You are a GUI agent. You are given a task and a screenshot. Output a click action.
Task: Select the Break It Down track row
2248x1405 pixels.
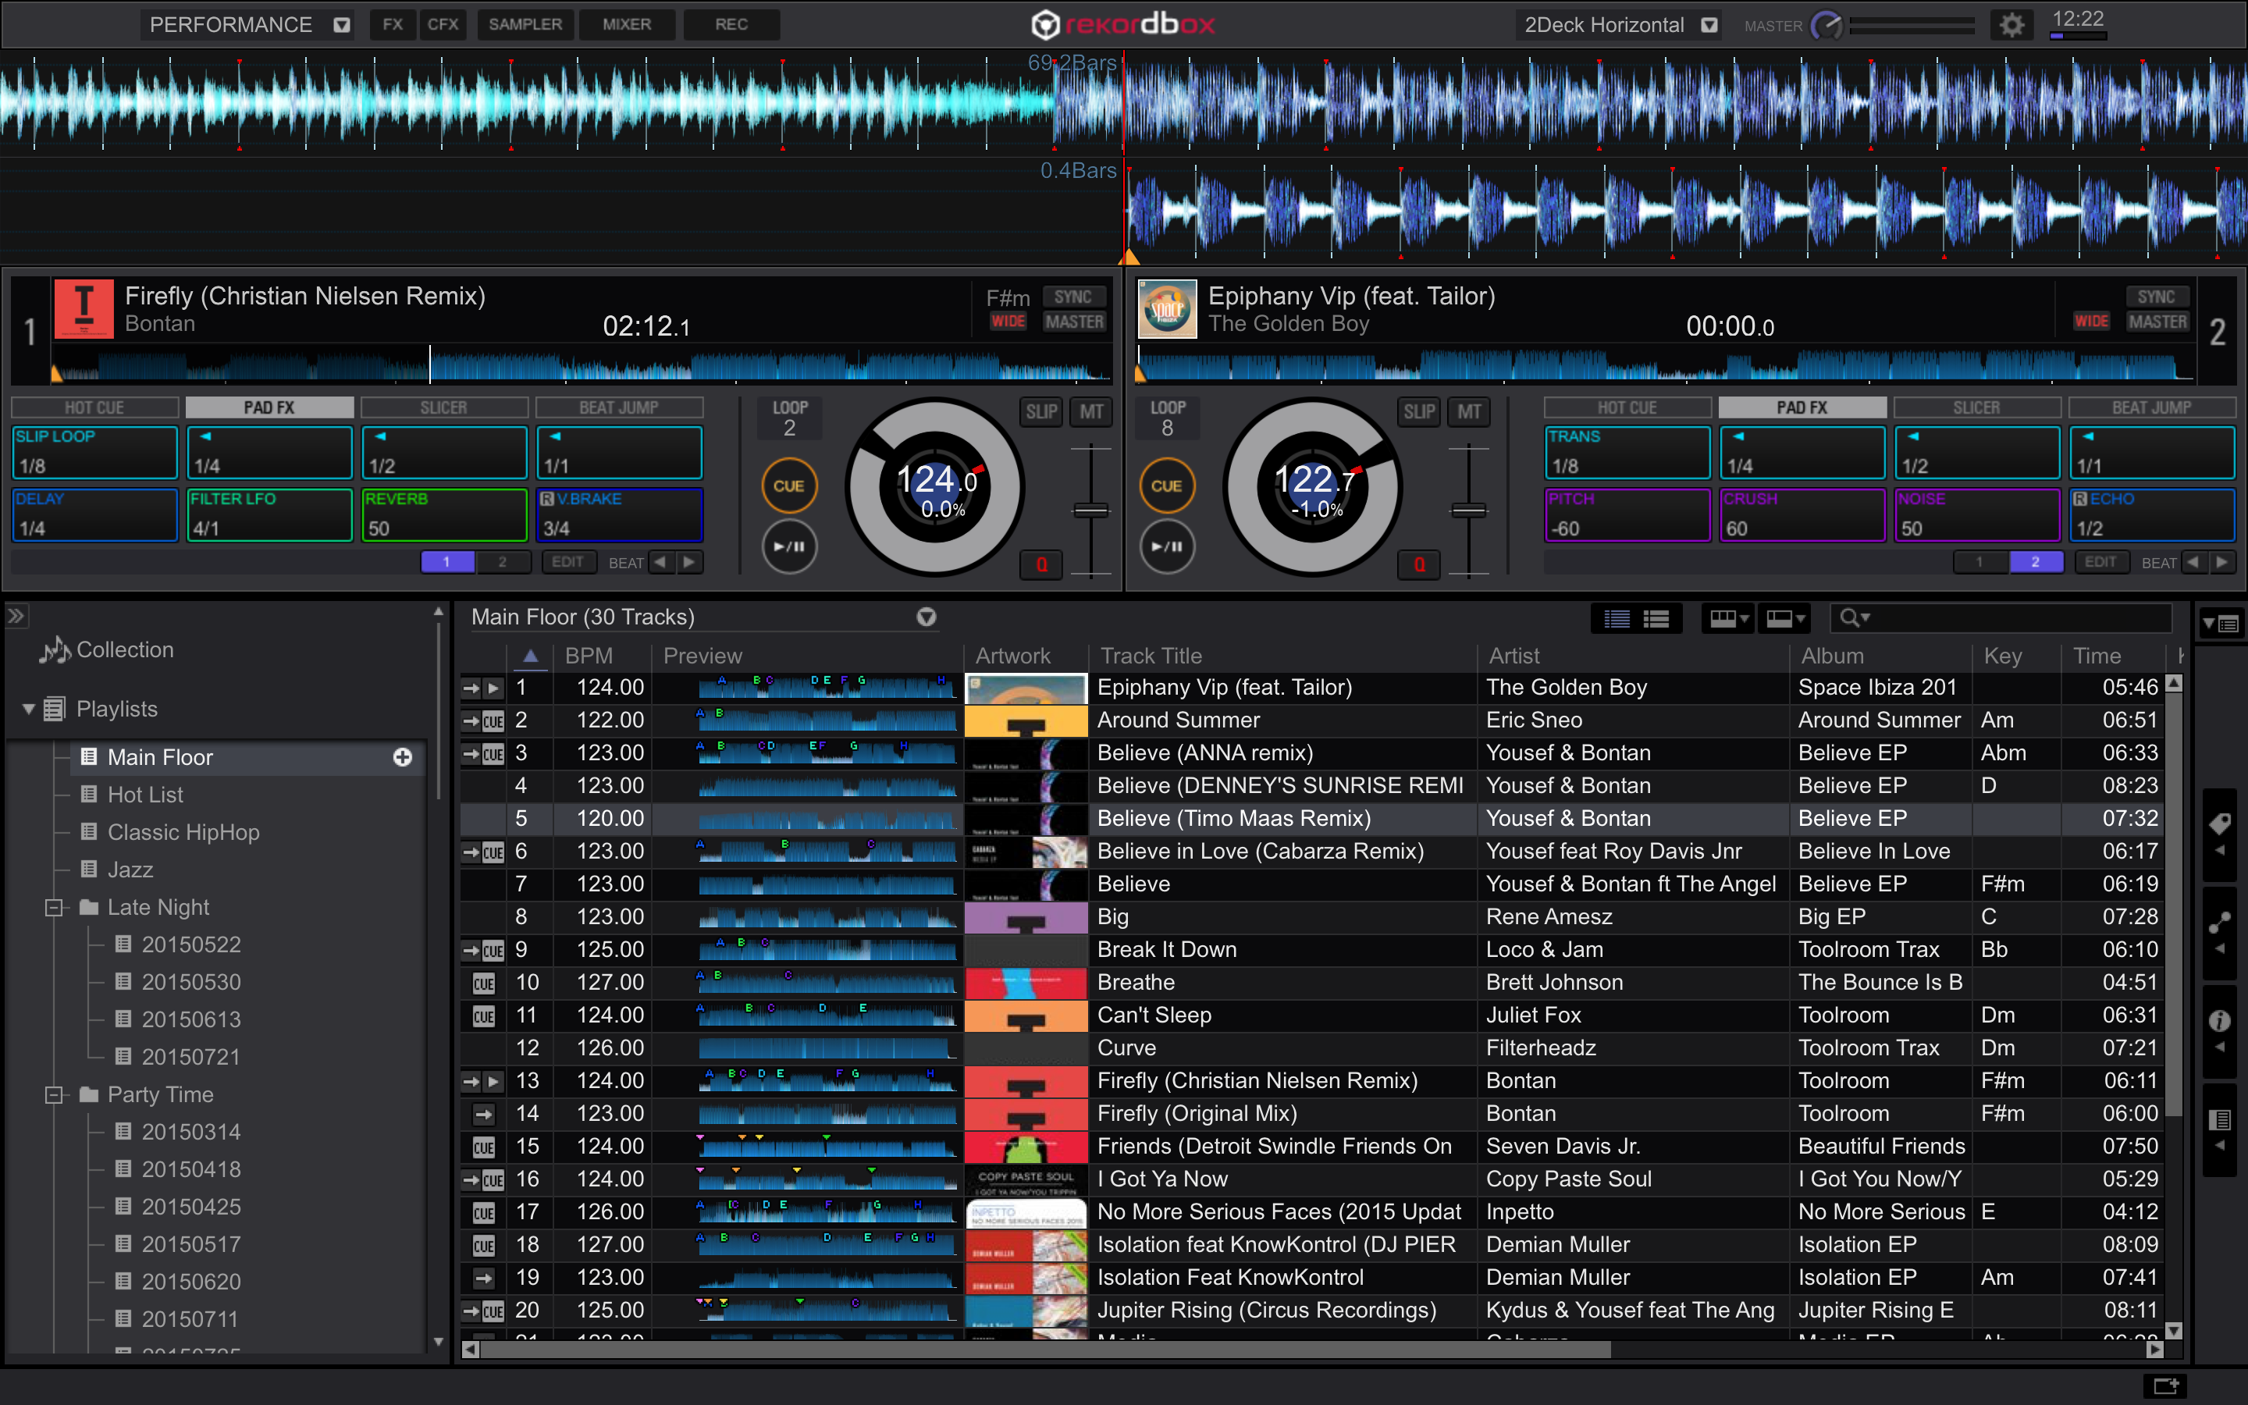1167,950
